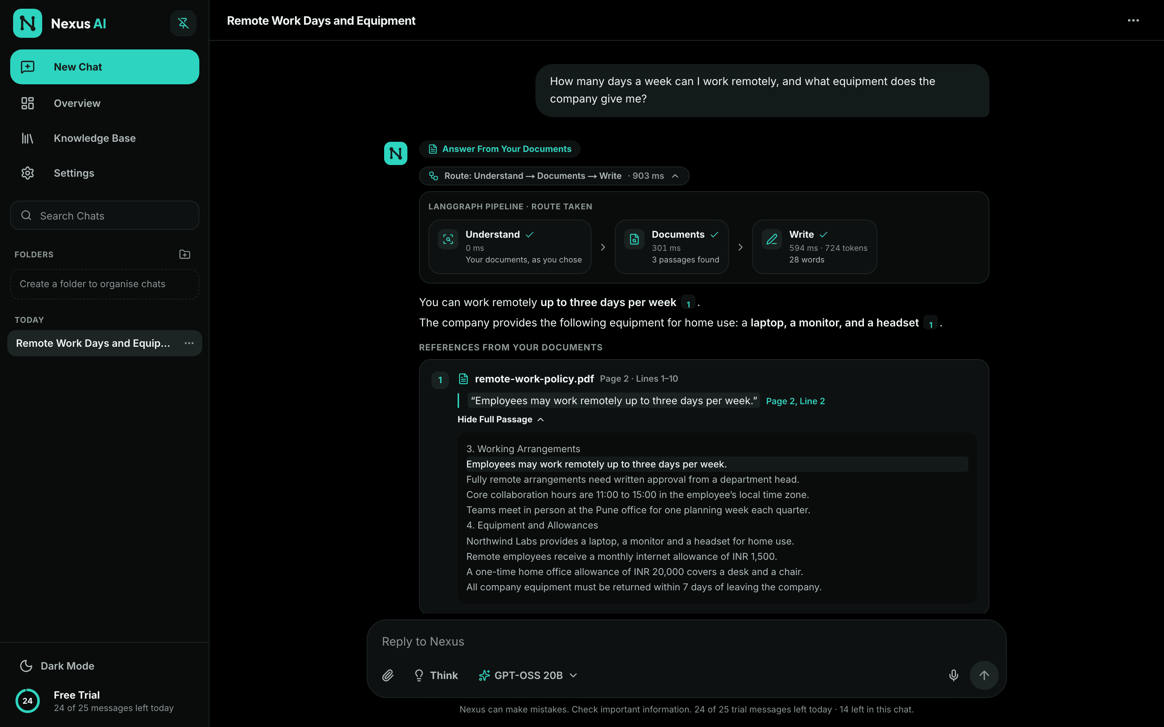Click the 'Answer From Your Documents' badge
This screenshot has width=1164, height=727.
pos(499,149)
